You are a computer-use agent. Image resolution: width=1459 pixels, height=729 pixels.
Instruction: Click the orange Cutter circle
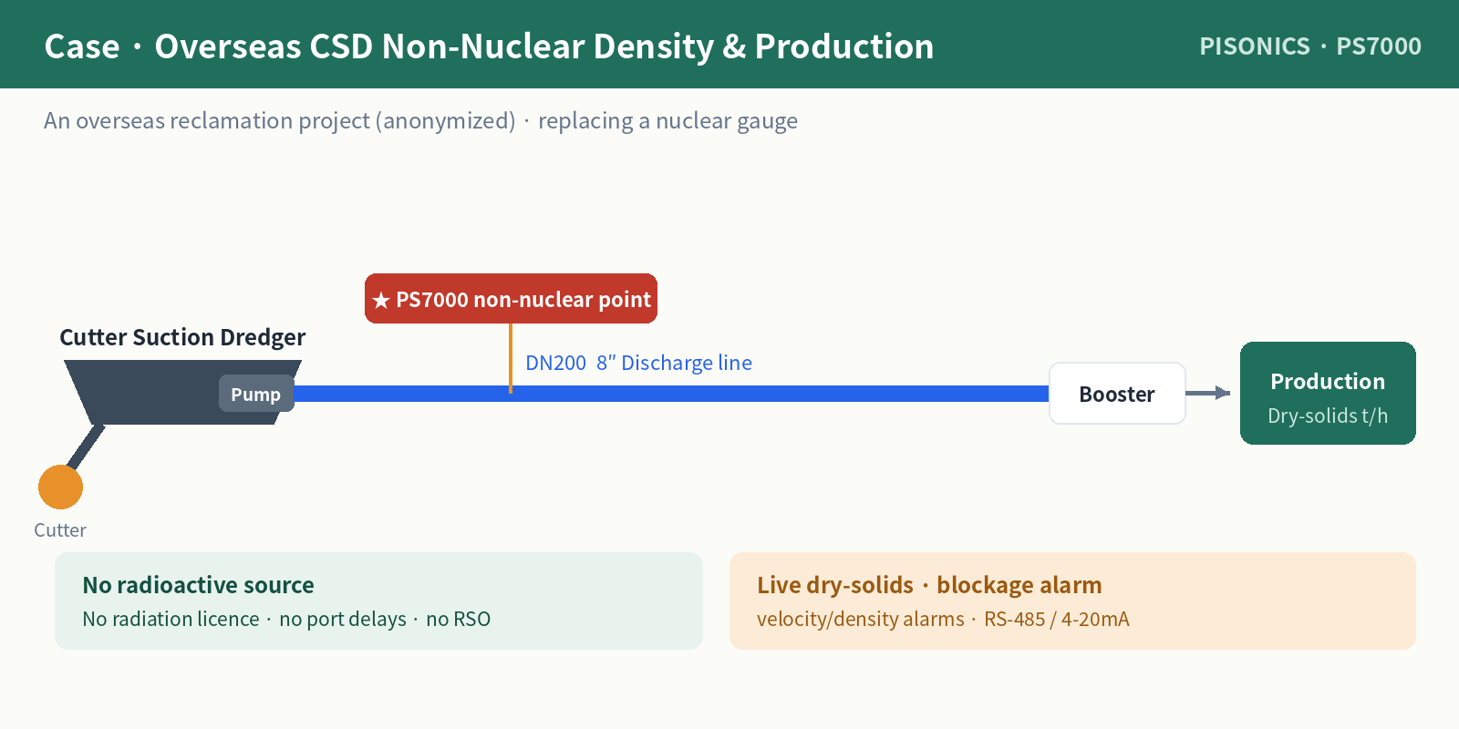[60, 487]
